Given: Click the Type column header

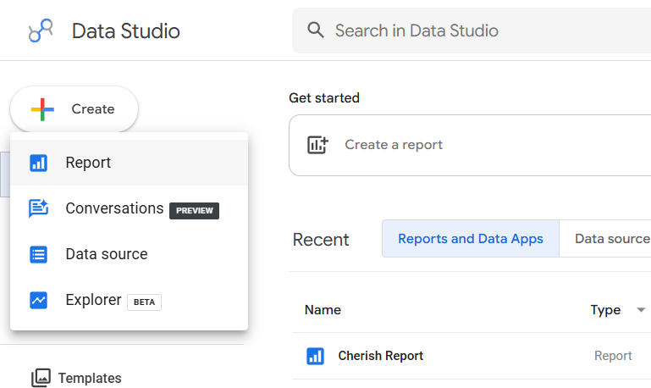Looking at the screenshot, I should [x=605, y=310].
